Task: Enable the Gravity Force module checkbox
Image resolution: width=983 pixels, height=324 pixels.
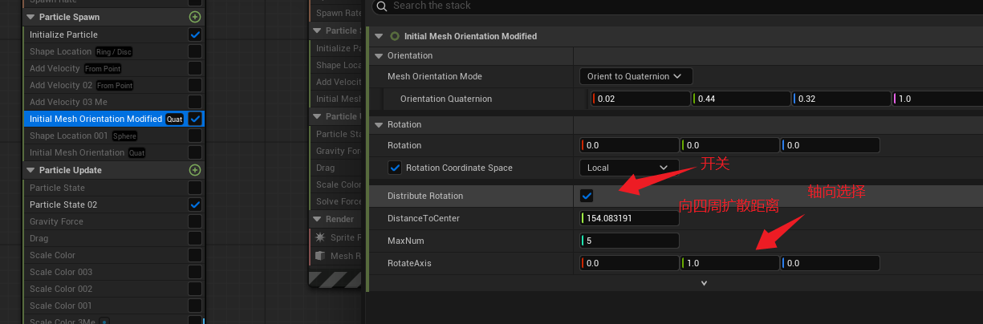Action: pos(195,221)
